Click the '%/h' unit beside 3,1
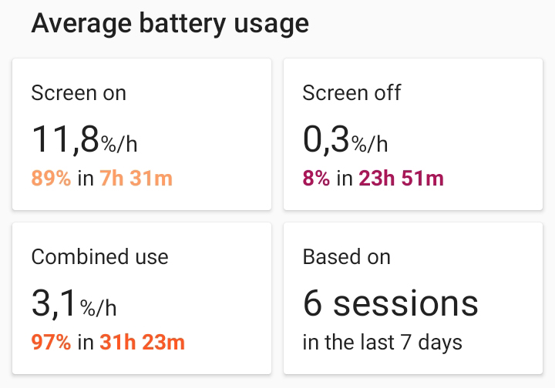Screen dimensions: 555x388 [98, 308]
